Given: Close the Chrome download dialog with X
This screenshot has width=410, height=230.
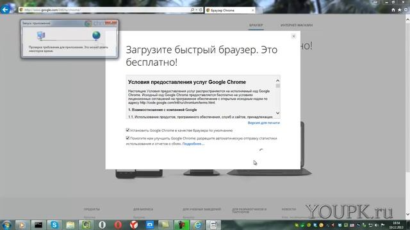Looking at the screenshot, I should point(293,36).
